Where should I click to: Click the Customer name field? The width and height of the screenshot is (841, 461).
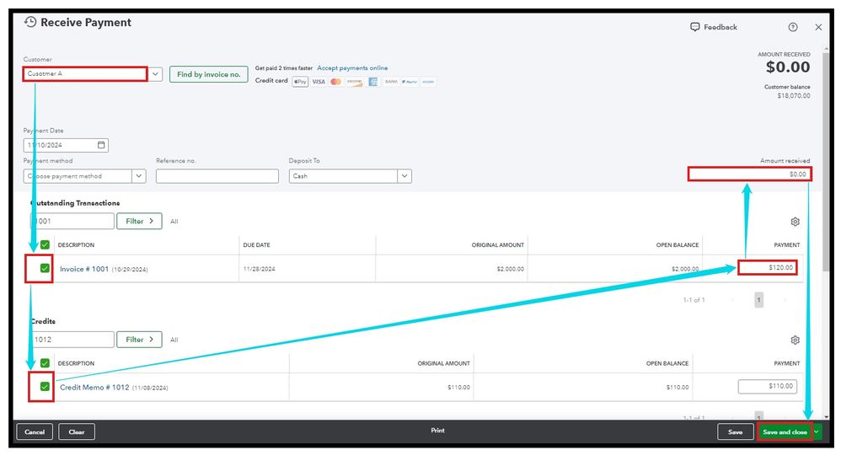(85, 74)
